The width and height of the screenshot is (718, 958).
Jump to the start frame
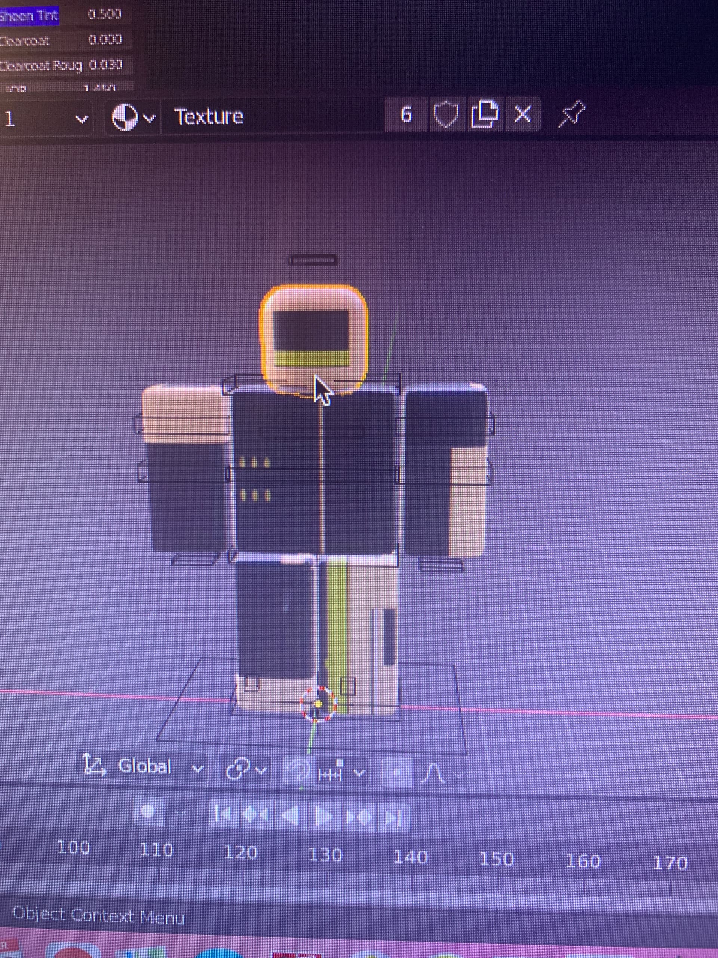click(223, 815)
